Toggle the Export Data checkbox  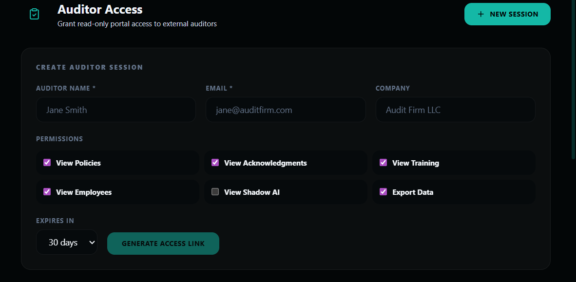[383, 191]
